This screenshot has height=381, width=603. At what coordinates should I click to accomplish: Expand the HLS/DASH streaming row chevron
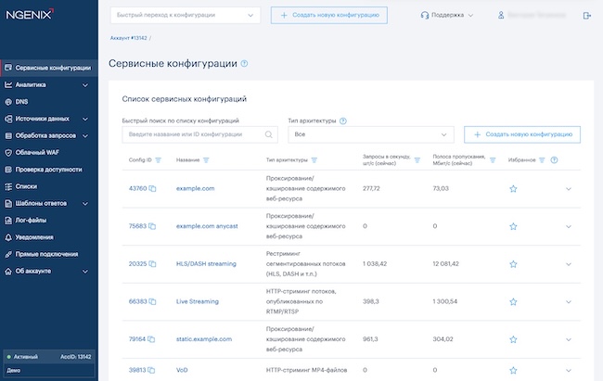(569, 264)
